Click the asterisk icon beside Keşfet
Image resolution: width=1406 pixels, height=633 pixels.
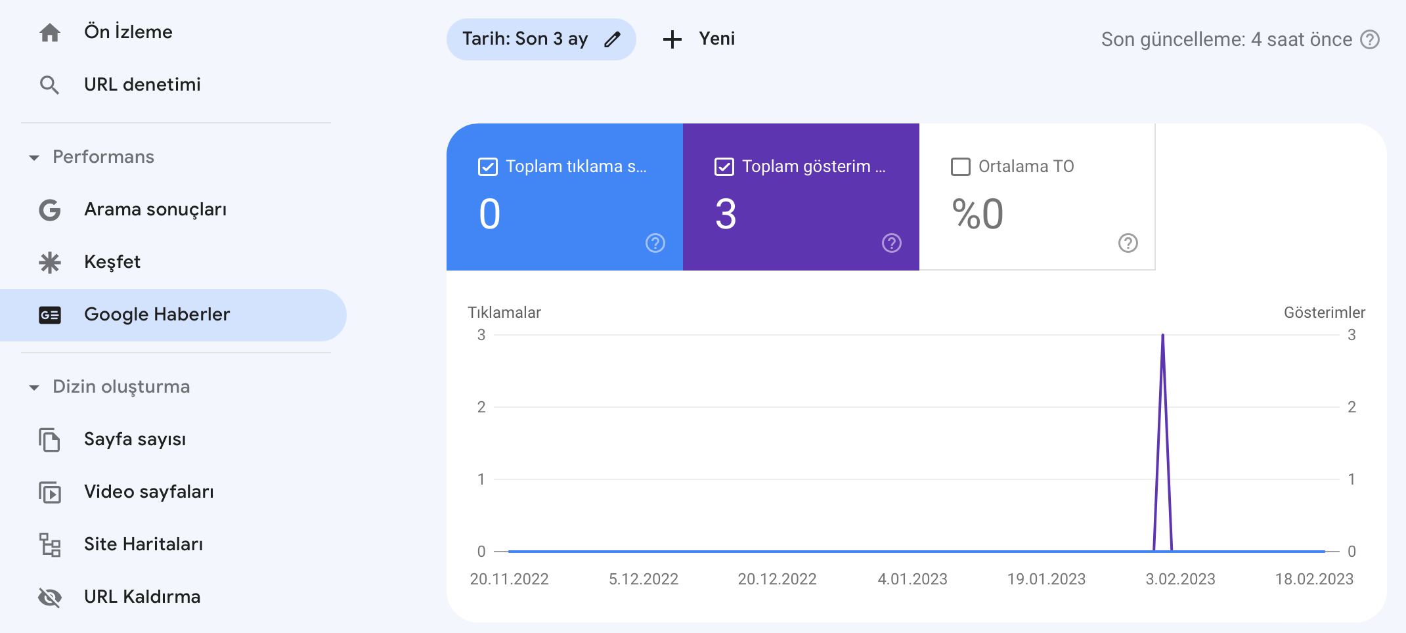pyautogui.click(x=50, y=262)
